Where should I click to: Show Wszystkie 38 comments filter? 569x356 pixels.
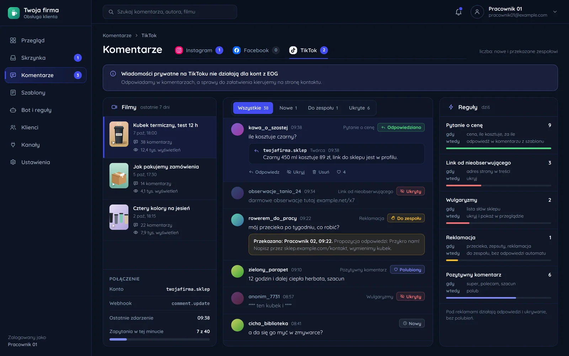[x=253, y=108]
